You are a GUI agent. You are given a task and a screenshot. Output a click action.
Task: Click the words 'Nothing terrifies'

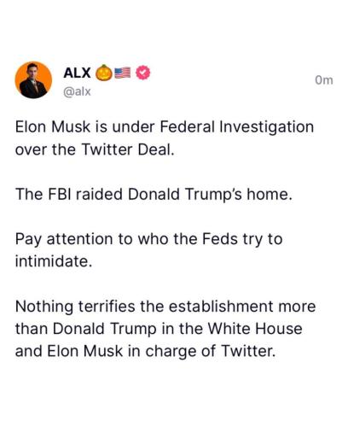pos(75,307)
